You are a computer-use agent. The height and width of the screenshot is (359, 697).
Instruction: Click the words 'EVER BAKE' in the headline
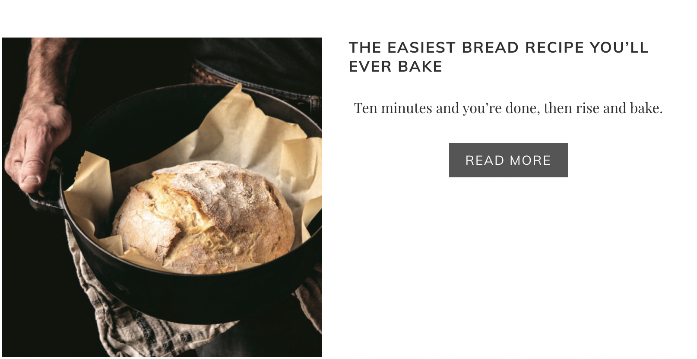pyautogui.click(x=396, y=66)
